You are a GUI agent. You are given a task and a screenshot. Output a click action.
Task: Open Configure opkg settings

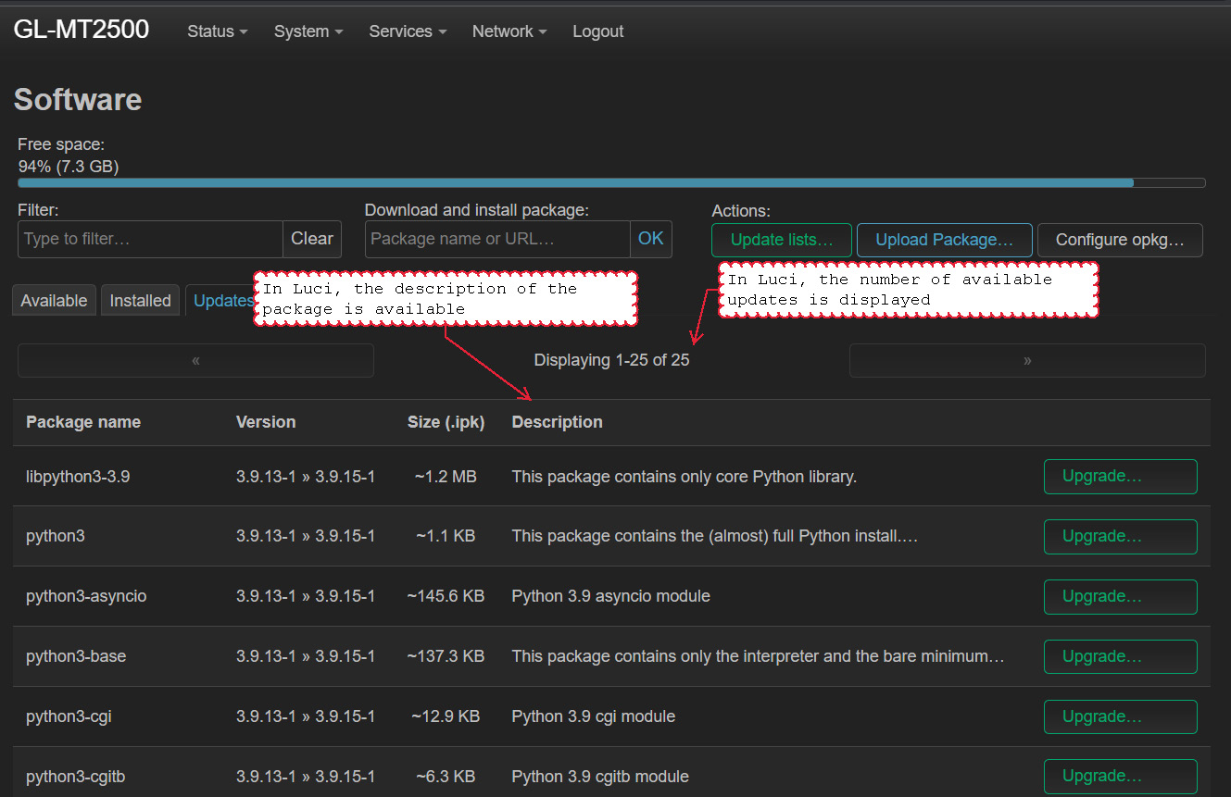coord(1120,240)
